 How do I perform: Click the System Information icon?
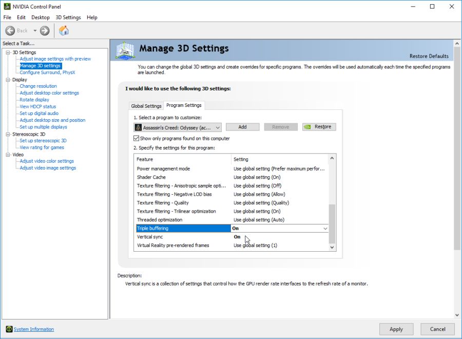pos(9,329)
